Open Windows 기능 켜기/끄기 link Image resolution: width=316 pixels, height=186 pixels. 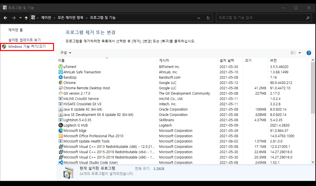(x=27, y=46)
